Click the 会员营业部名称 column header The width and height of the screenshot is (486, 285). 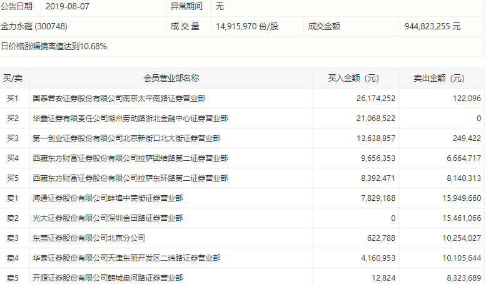tap(171, 78)
